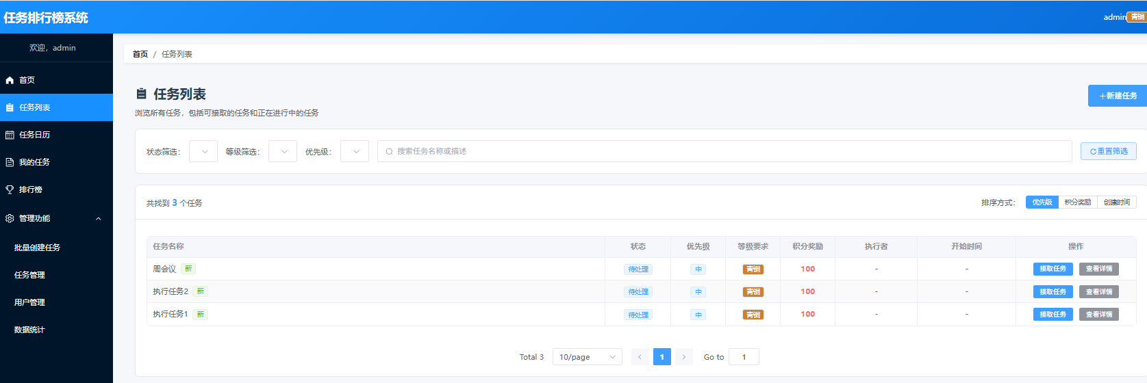Click the trophy icon beside 排行榜
Viewport: 1147px width, 383px height.
[x=10, y=189]
